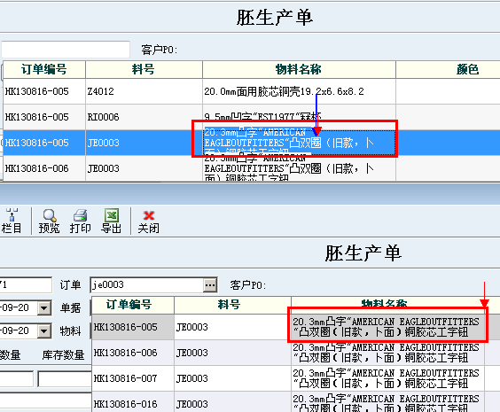Select lower table row HK130816-005
This screenshot has height=412, width=500.
(296, 327)
